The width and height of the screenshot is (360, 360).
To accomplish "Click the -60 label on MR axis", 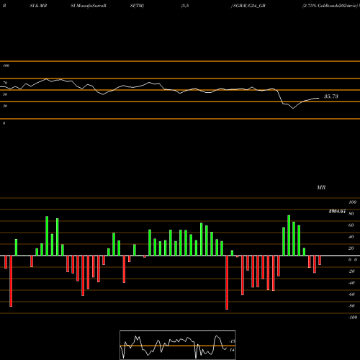I will tap(351, 294).
